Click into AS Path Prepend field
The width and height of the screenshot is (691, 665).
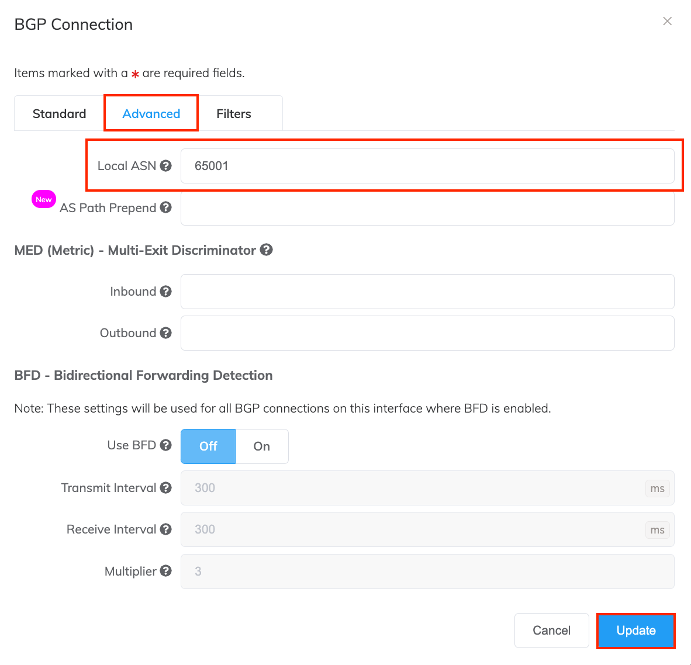pos(427,208)
